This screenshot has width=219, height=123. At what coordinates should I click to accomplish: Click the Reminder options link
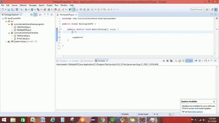tap(195, 112)
